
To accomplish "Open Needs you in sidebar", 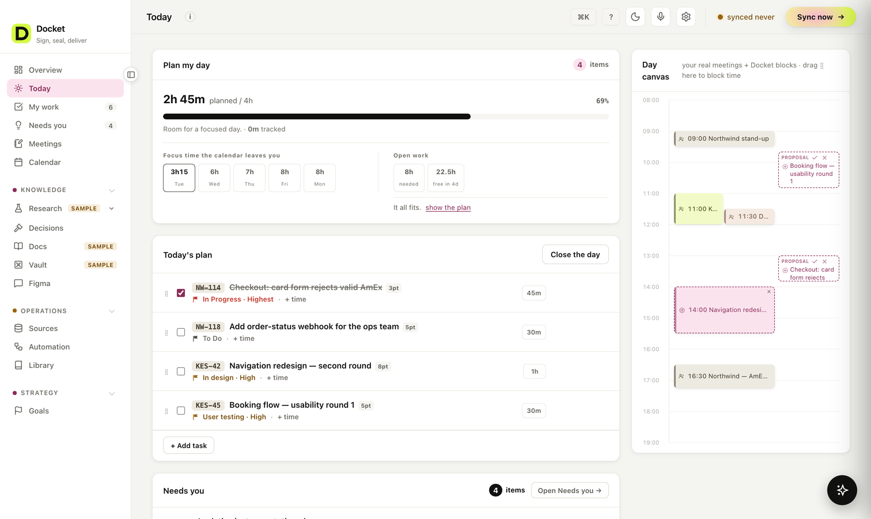I will tap(65, 125).
